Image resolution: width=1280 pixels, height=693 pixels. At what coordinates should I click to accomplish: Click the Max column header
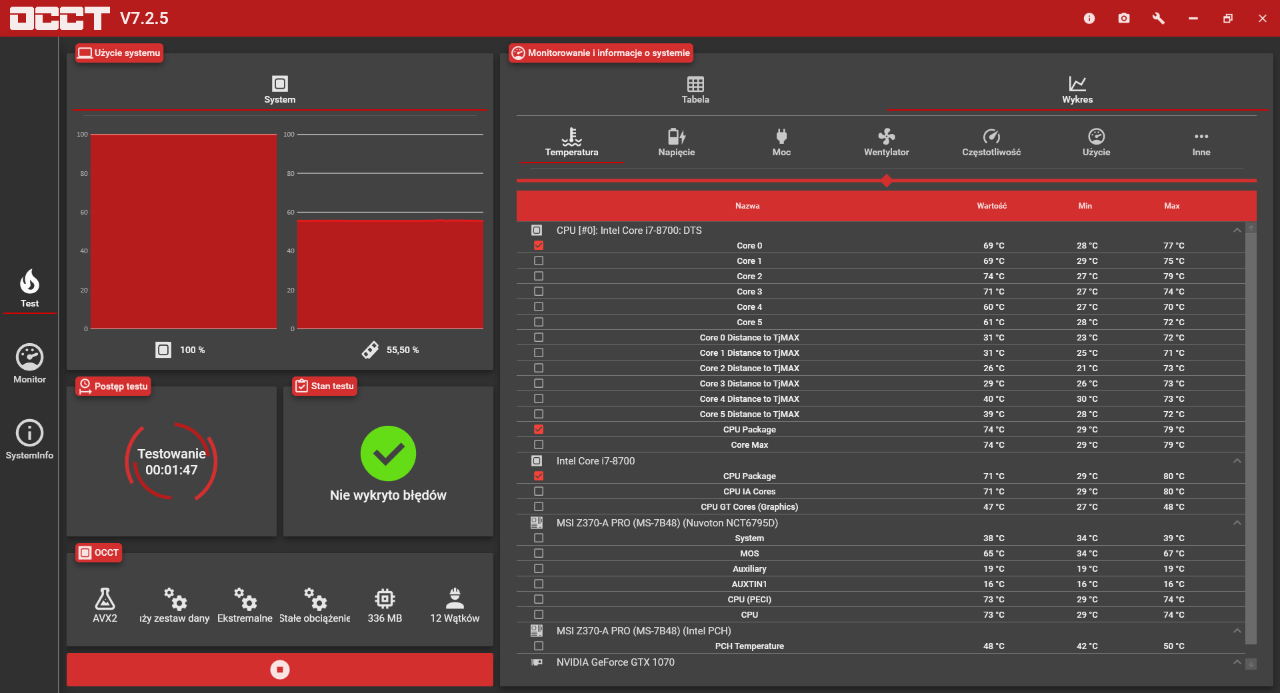point(1172,206)
